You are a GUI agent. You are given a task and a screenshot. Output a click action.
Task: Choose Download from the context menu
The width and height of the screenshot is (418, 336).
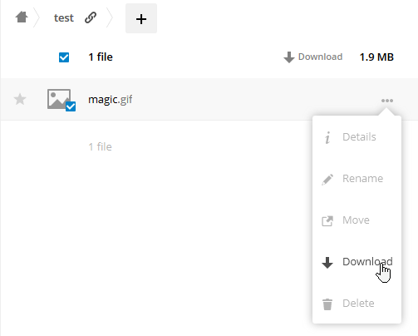coord(357,262)
